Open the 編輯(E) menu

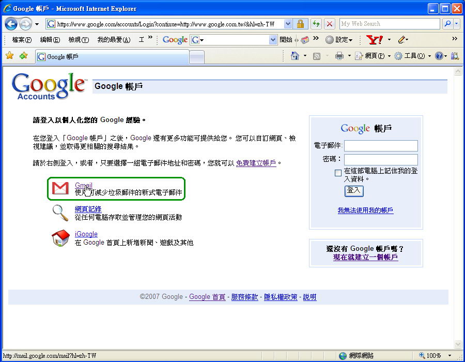click(50, 40)
